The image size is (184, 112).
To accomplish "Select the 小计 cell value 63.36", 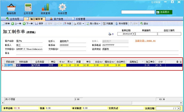I will [x=160, y=65].
